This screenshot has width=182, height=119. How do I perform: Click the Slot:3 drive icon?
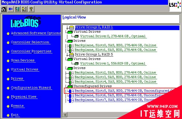click(x=70, y=78)
